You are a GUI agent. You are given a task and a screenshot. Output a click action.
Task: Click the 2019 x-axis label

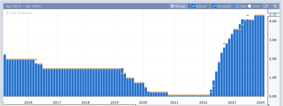[114, 102]
